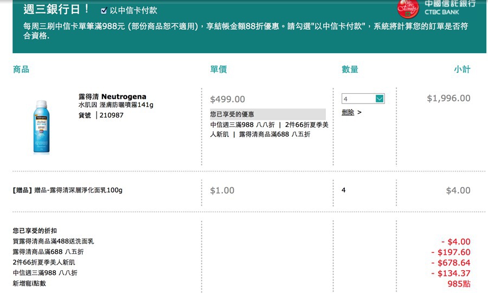Click the gift subtotal $4.00

pos(458,190)
